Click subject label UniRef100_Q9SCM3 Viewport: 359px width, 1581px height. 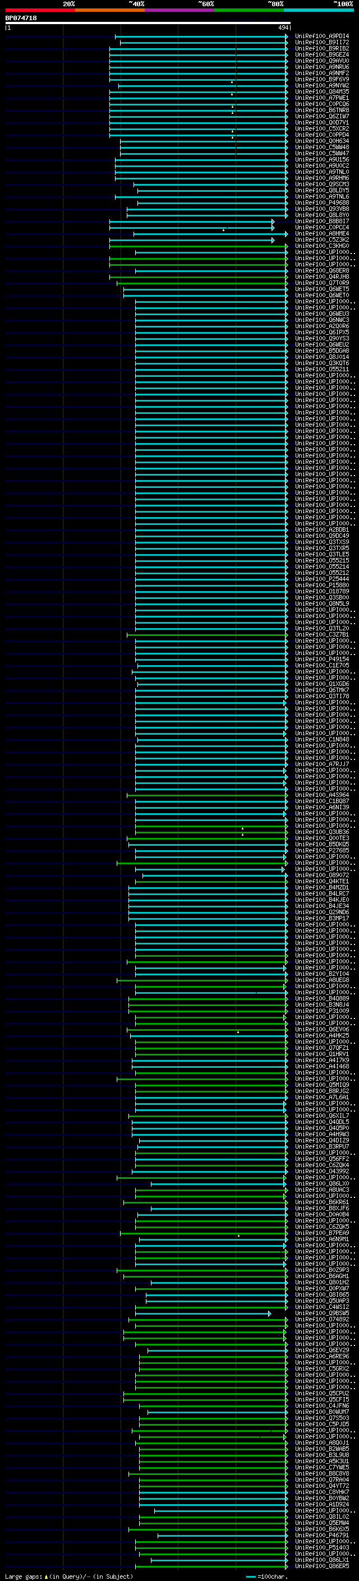322,184
